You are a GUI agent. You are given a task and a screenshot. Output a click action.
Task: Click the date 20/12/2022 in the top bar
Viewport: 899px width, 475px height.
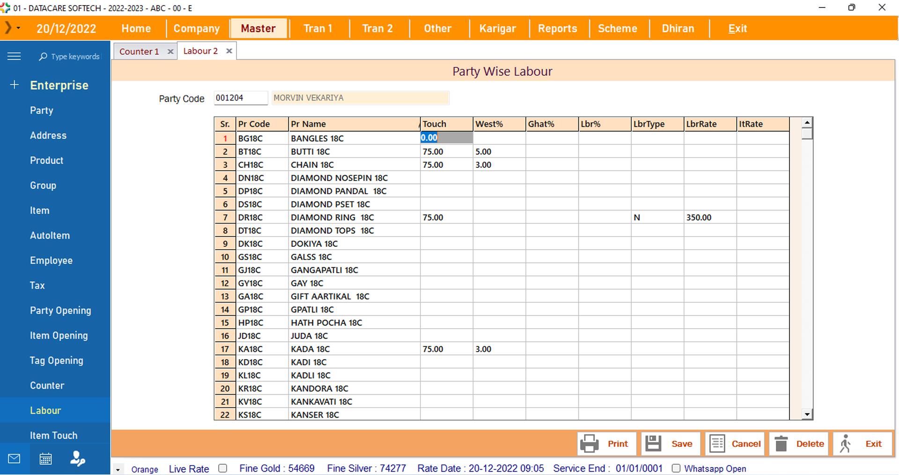click(x=66, y=29)
